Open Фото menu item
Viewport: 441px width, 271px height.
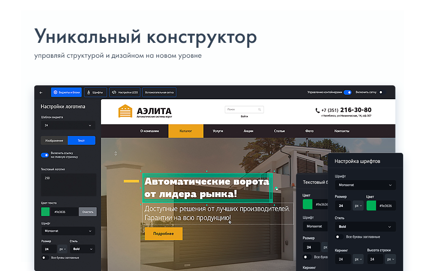pyautogui.click(x=309, y=131)
